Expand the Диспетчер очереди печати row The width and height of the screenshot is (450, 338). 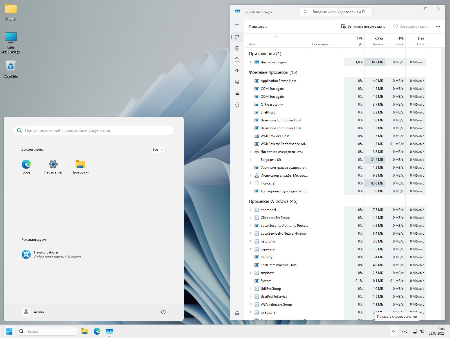click(250, 152)
